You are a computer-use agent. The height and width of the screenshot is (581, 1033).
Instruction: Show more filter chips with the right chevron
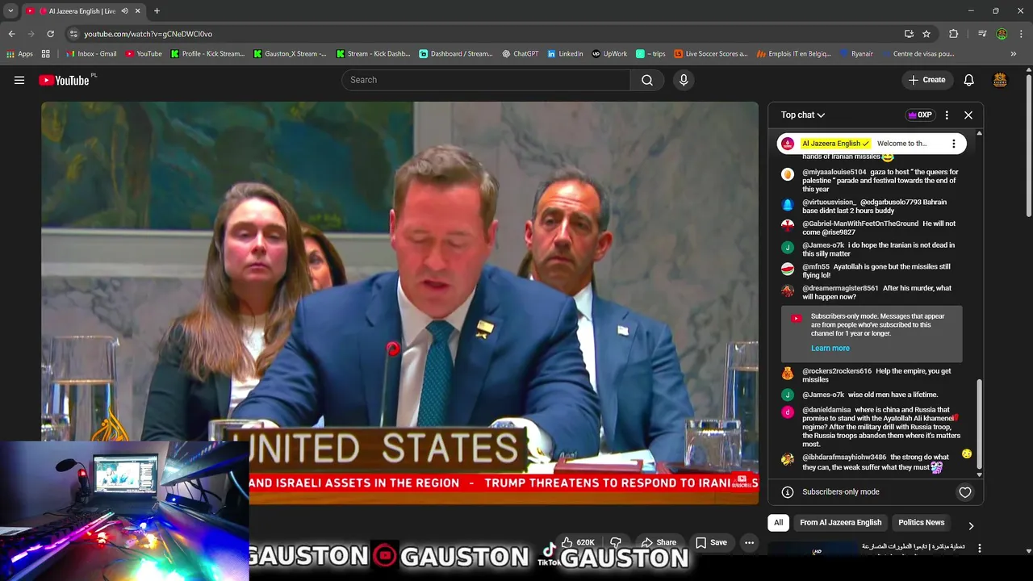971,525
